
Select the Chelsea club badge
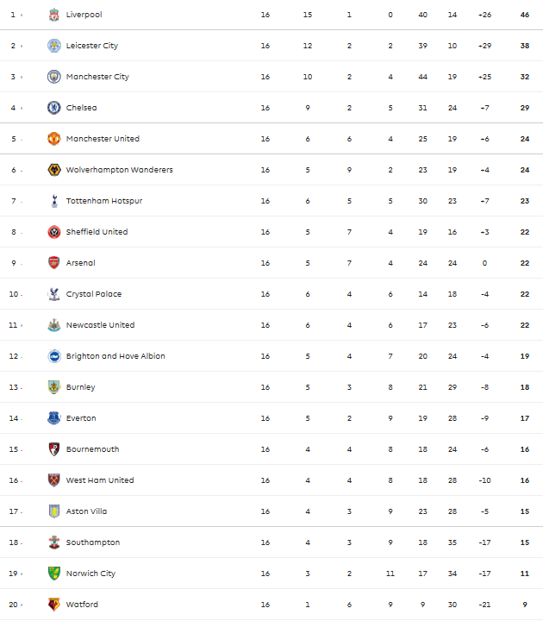point(54,108)
